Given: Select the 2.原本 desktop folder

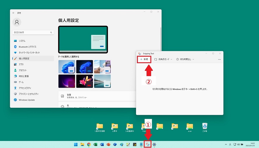Looking at the screenshot, I should pyautogui.click(x=114, y=127).
